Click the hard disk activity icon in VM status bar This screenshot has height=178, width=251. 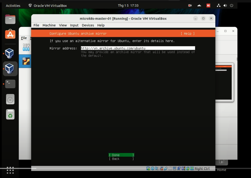pyautogui.click(x=148, y=168)
